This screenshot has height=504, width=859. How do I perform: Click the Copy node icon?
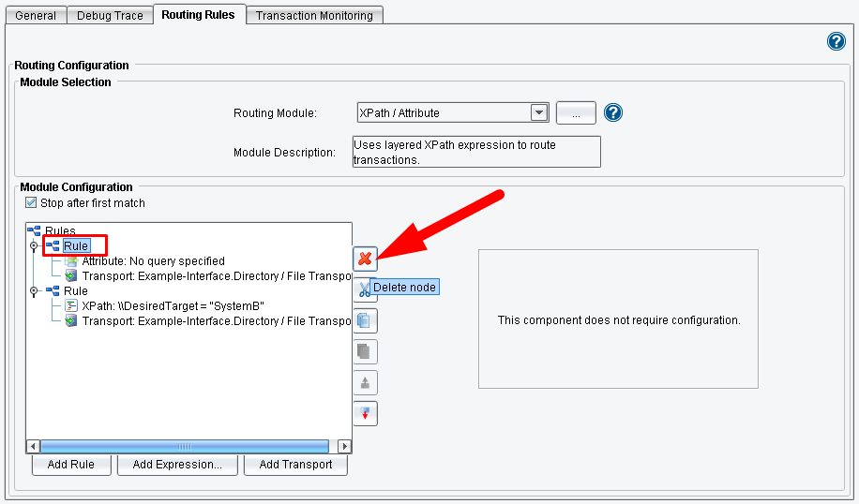[365, 320]
